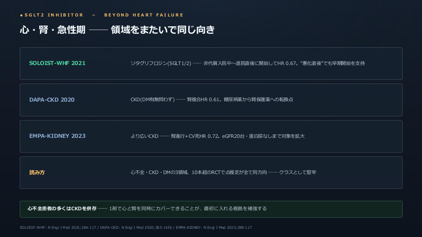Click the bold 心不全患者の多くはCKDを併存 text
The width and height of the screenshot is (422, 237).
coord(62,209)
